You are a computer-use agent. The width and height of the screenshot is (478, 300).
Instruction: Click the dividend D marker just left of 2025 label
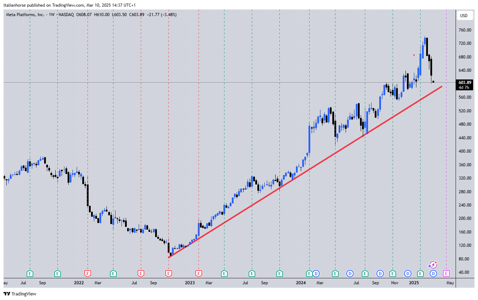coord(408,273)
